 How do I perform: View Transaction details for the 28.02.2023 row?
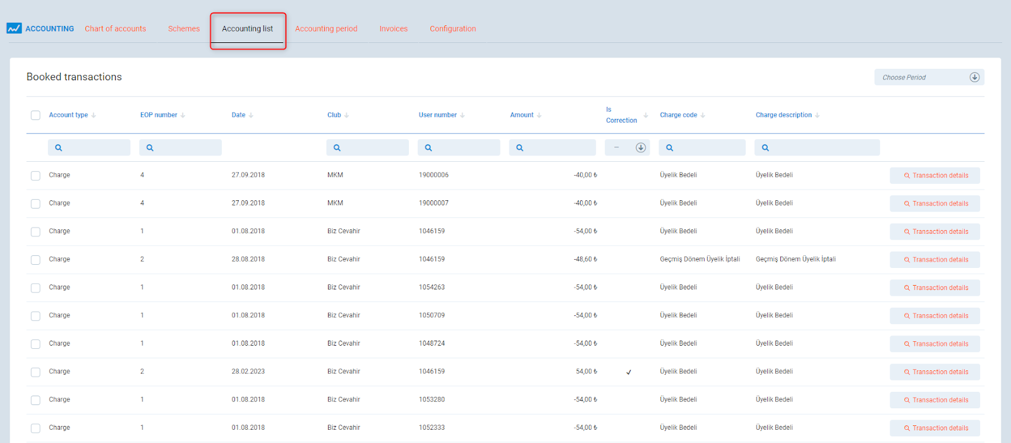click(x=935, y=372)
